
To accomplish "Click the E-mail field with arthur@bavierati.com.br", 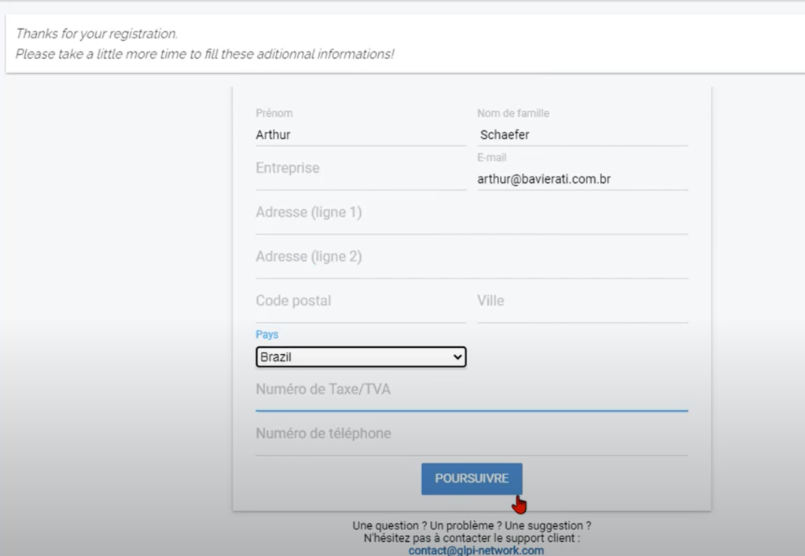I will [x=583, y=179].
